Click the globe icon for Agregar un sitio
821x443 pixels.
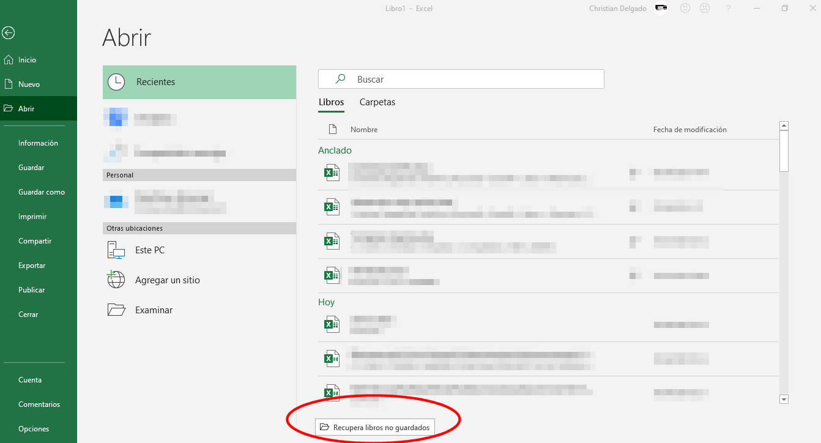point(116,280)
